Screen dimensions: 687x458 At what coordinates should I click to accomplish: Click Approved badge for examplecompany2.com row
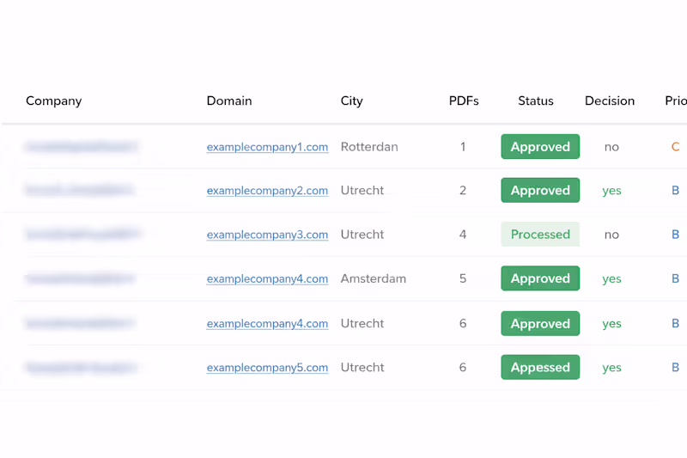[x=540, y=191]
